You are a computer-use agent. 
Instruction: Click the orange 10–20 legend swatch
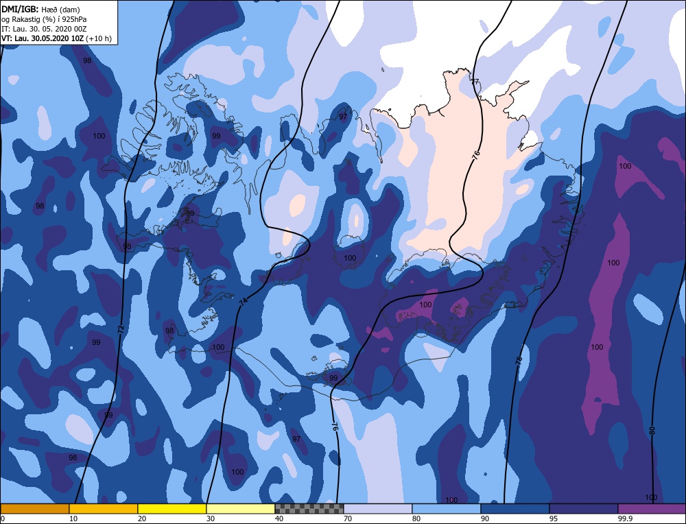coord(104,508)
